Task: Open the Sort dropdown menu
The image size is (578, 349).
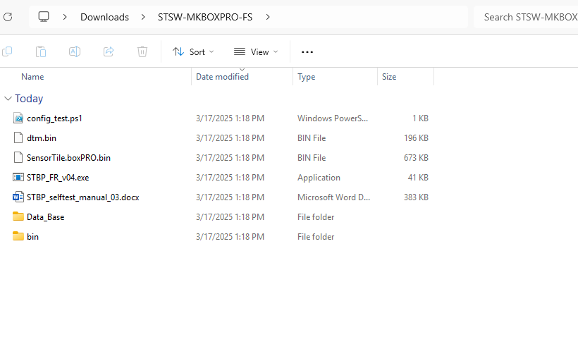Action: click(193, 51)
